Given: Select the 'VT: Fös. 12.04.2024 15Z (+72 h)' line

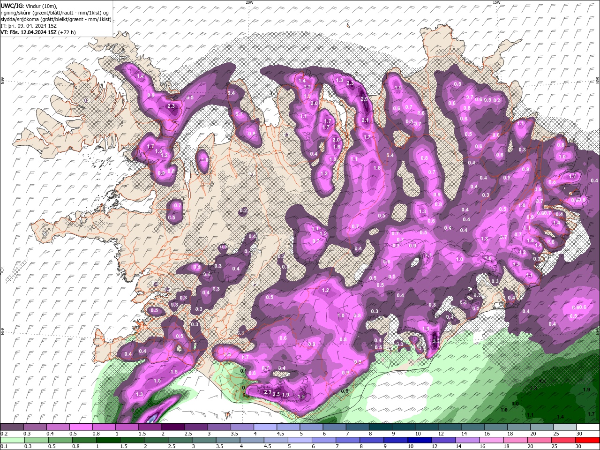Looking at the screenshot, I should [x=38, y=32].
